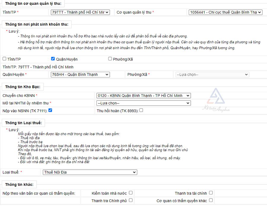Toggle Nộp vào NSNN (TK 7111) checkbox

(50, 110)
